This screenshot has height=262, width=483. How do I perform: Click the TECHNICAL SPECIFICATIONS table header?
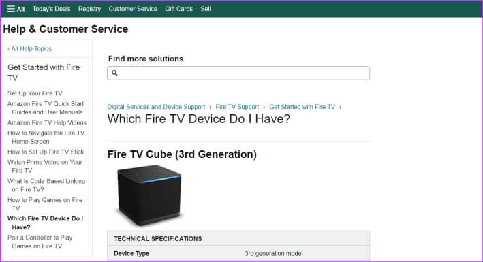[158, 239]
